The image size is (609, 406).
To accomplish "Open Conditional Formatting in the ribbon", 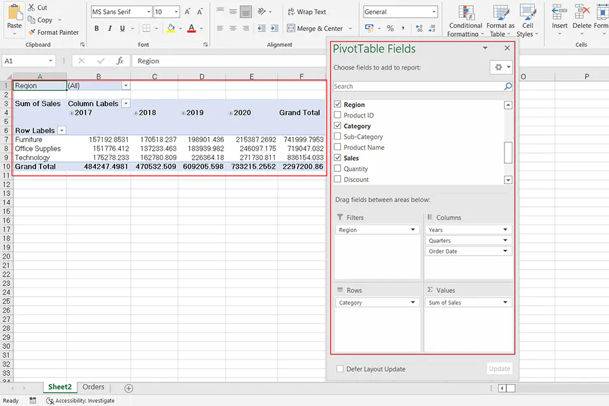I will (465, 19).
